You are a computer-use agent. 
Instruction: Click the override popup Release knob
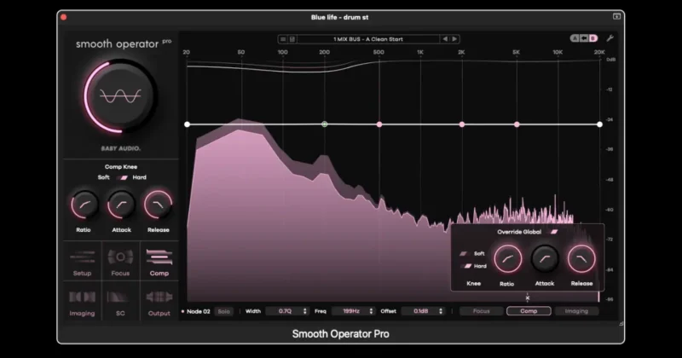click(581, 259)
